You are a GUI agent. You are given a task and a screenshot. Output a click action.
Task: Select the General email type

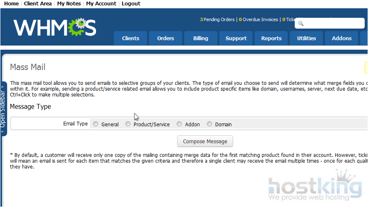tap(96, 124)
